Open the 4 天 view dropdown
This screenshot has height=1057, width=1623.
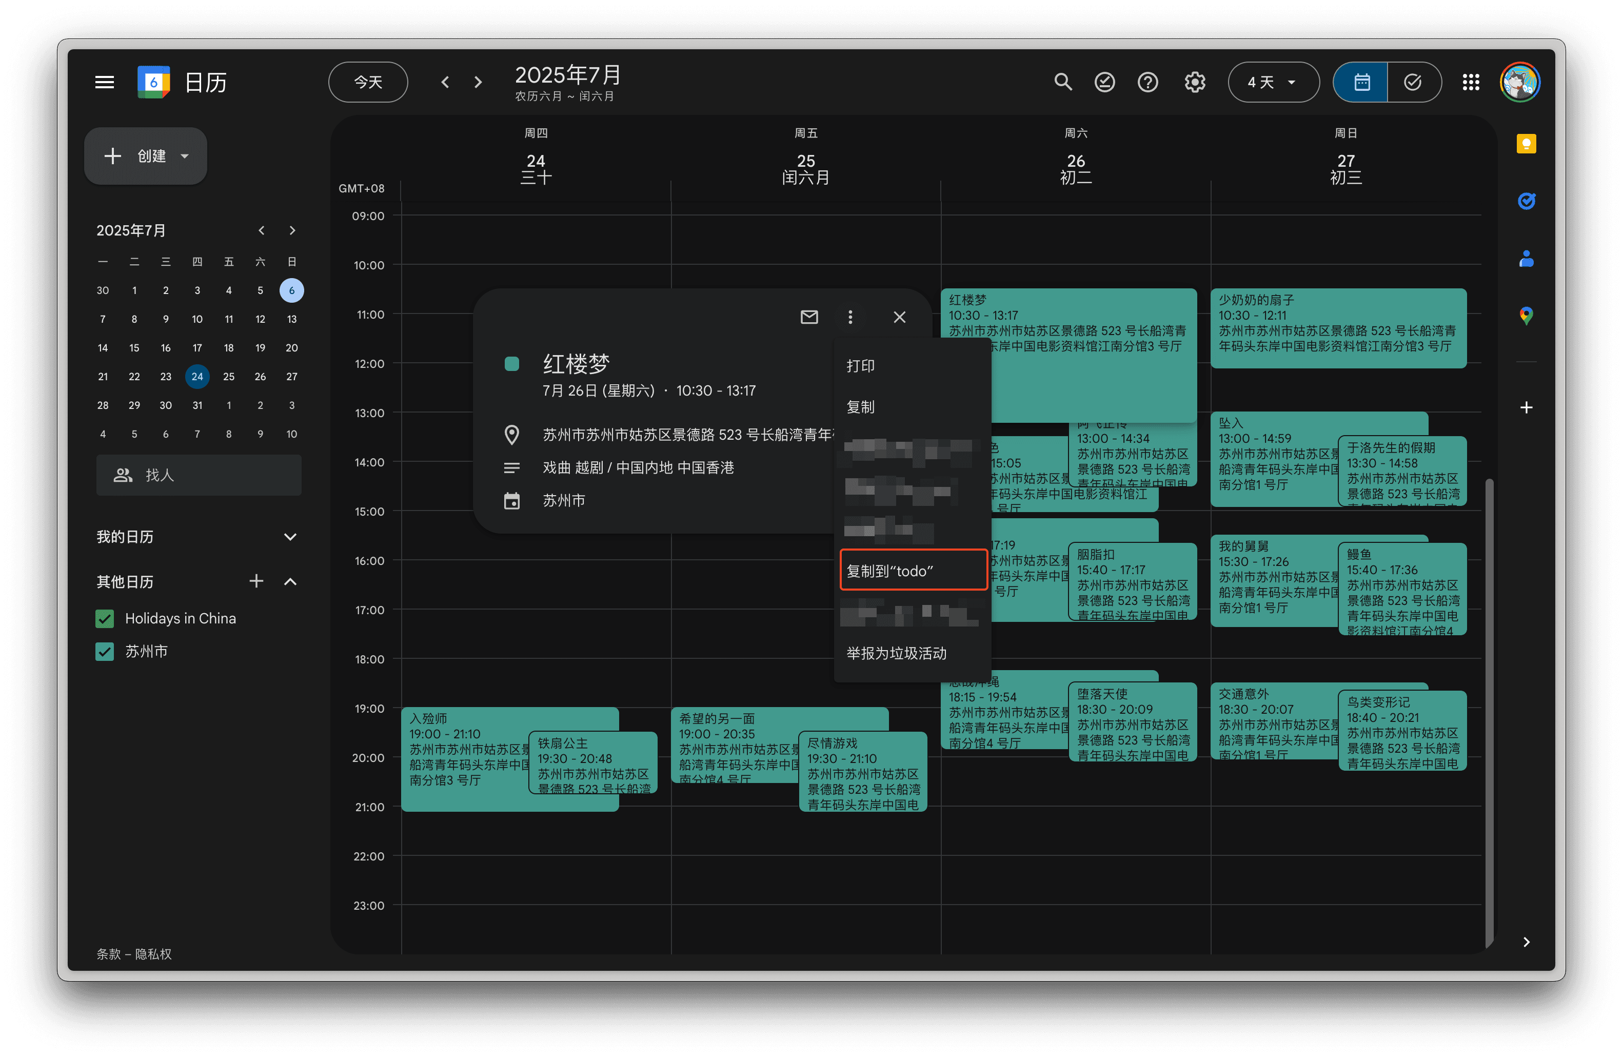pos(1273,83)
